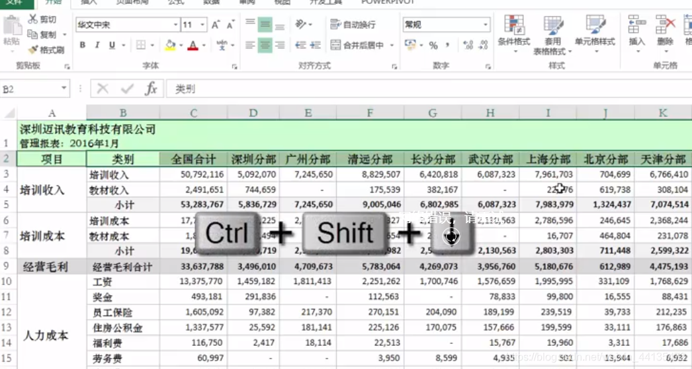The image size is (692, 369).
Task: Increase font size with the large A icon
Action: (x=216, y=24)
